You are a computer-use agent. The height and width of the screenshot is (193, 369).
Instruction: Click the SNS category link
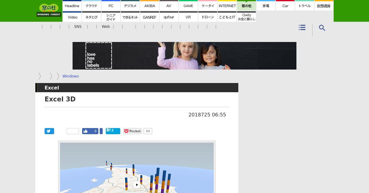click(78, 27)
